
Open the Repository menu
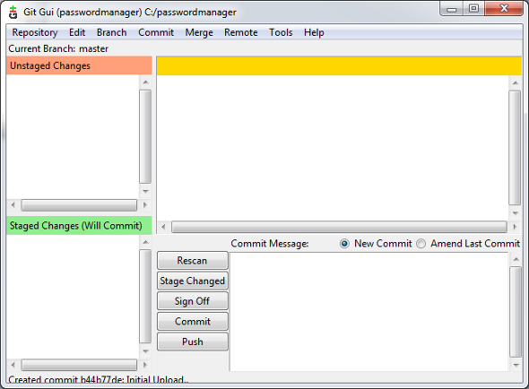[x=35, y=32]
